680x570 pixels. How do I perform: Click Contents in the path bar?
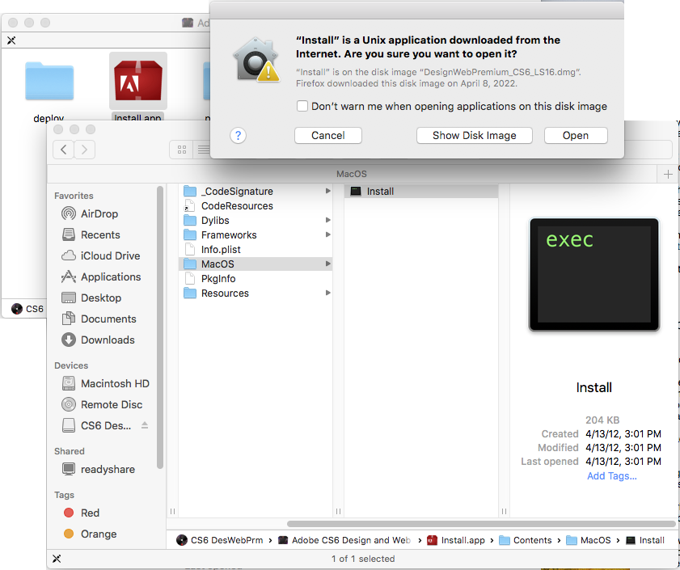point(526,540)
